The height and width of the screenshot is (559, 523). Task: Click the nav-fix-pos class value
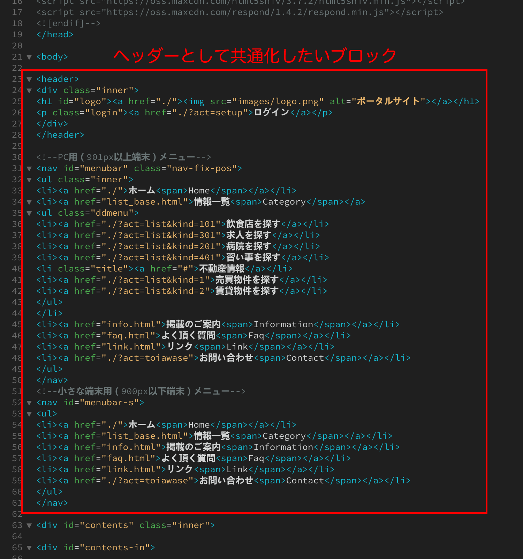point(202,168)
